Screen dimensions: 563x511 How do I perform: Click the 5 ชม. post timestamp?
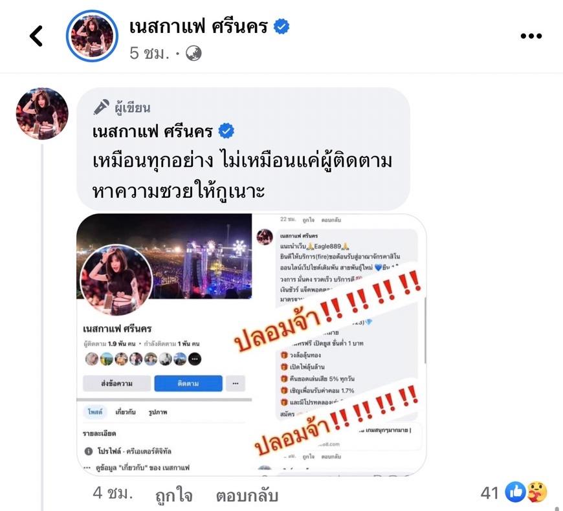pyautogui.click(x=149, y=53)
